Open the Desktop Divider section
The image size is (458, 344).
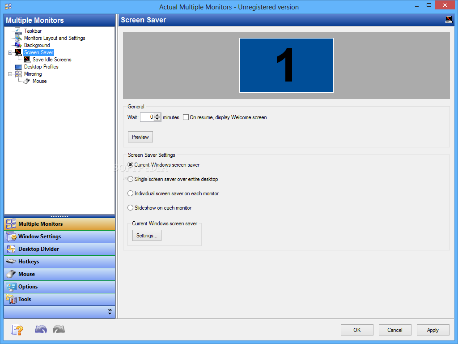pyautogui.click(x=59, y=249)
